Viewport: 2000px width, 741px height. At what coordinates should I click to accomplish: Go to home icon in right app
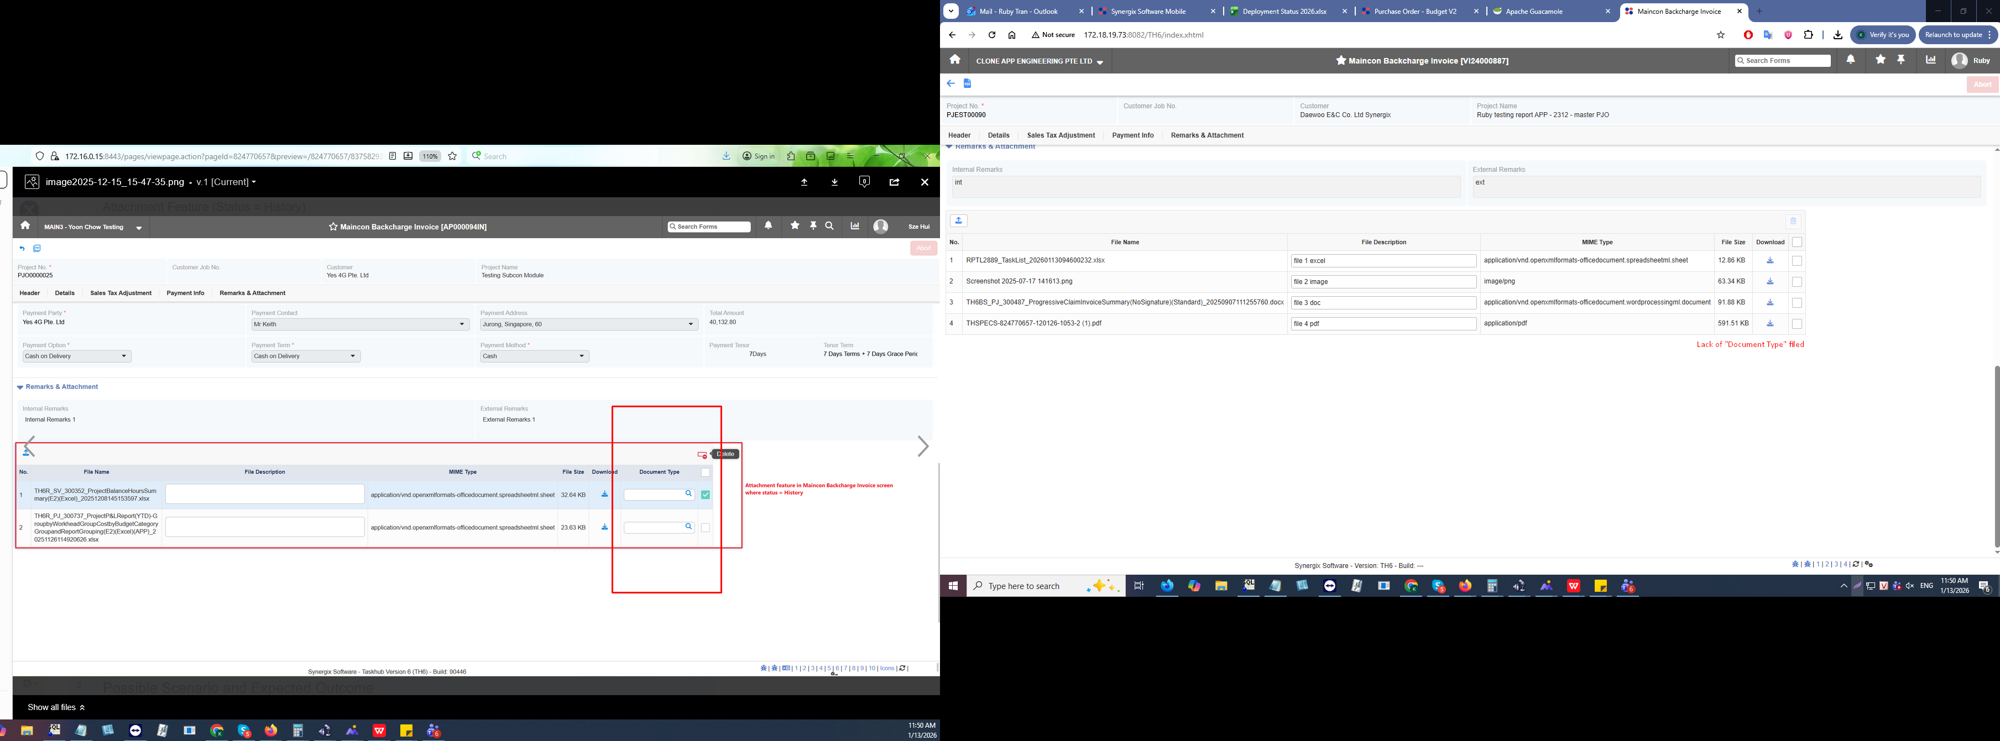tap(954, 60)
